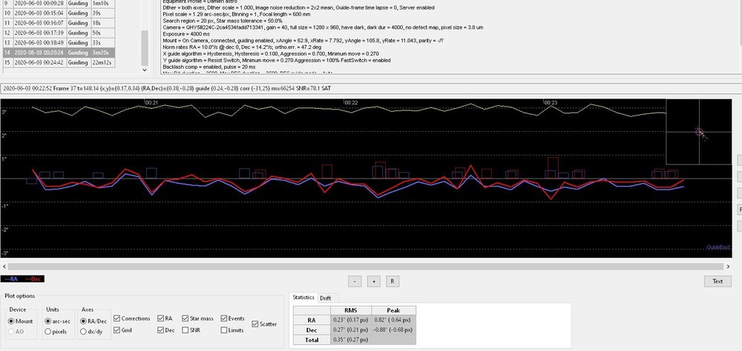Image resolution: width=742 pixels, height=351 pixels.
Task: Open the Statistics tab
Action: click(303, 298)
